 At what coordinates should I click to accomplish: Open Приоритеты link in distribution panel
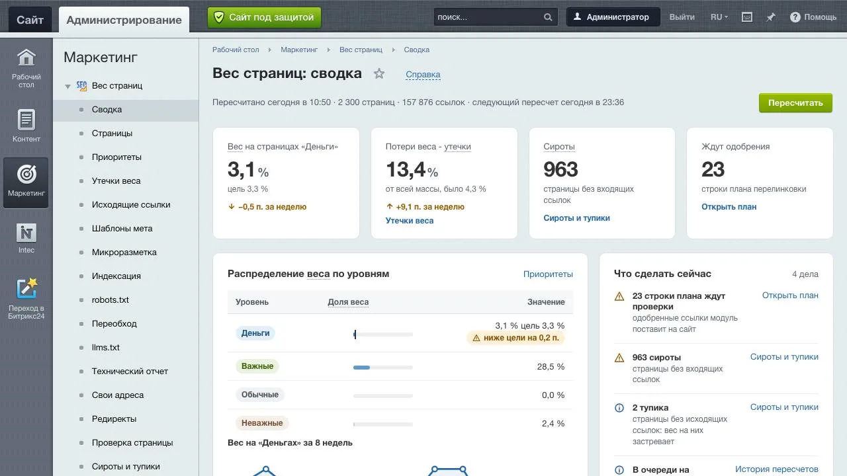[548, 274]
